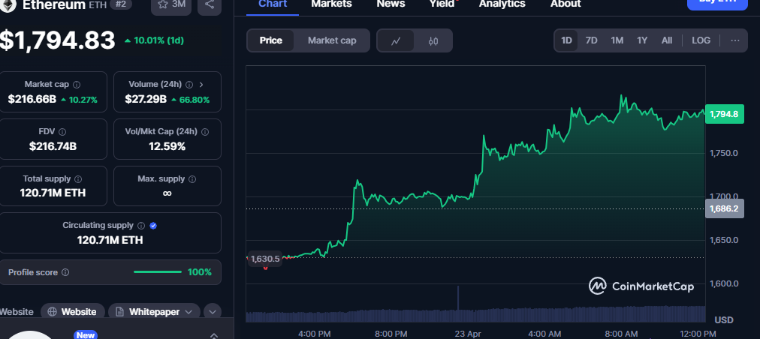The height and width of the screenshot is (339, 760).
Task: Click the 10.01% (1d) change indicator
Action: click(x=154, y=40)
